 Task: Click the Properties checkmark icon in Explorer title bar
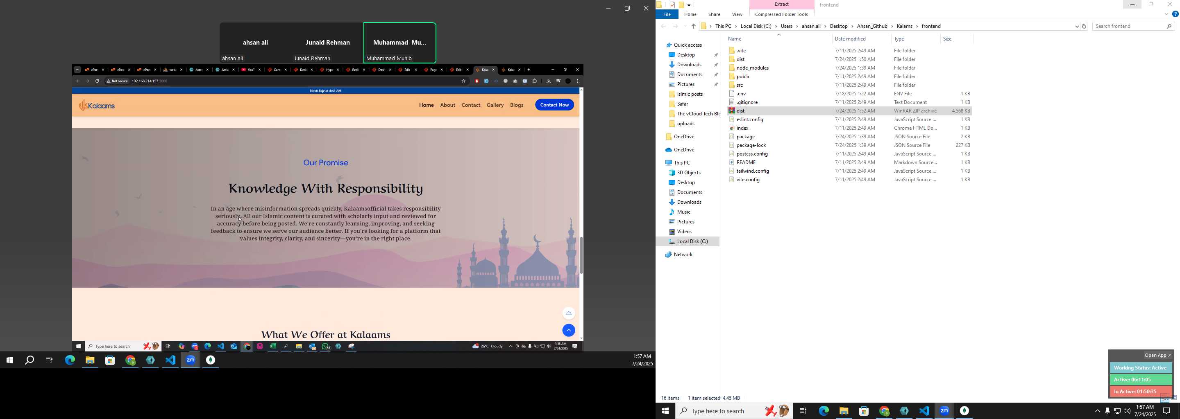pyautogui.click(x=672, y=5)
